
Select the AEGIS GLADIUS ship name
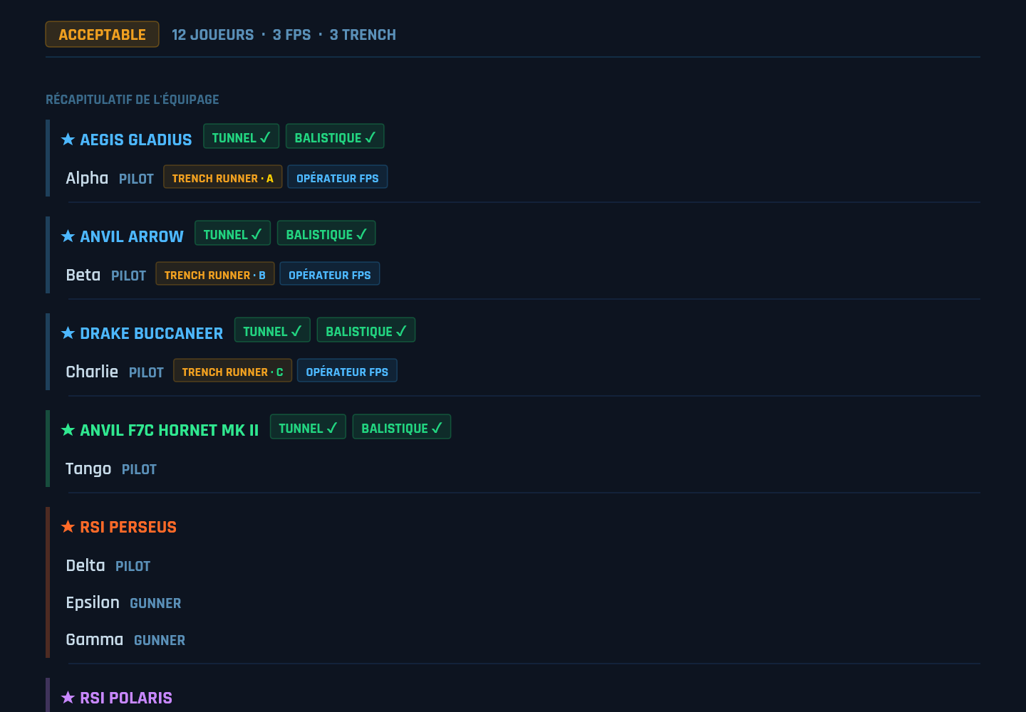136,140
